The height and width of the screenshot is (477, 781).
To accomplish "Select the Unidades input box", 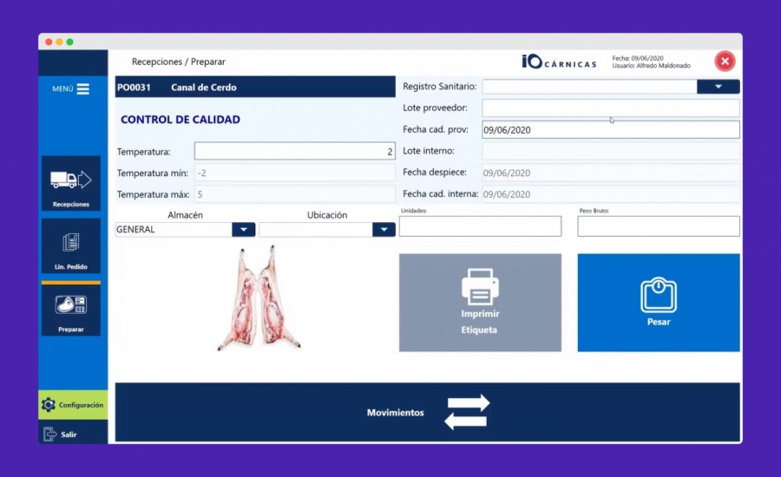I will [x=480, y=226].
